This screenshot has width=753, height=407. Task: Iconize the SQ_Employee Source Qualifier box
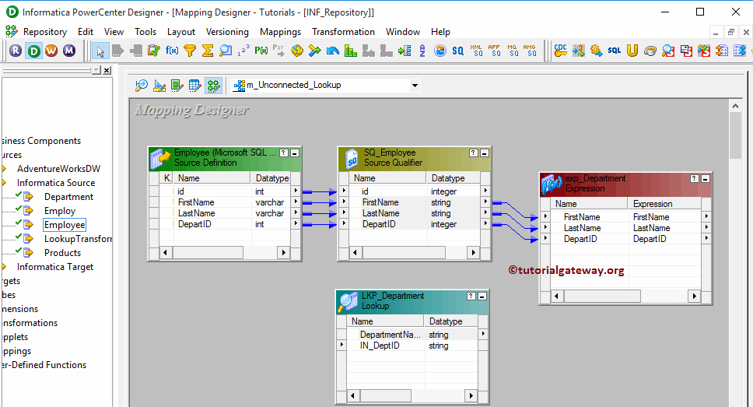tap(485, 153)
